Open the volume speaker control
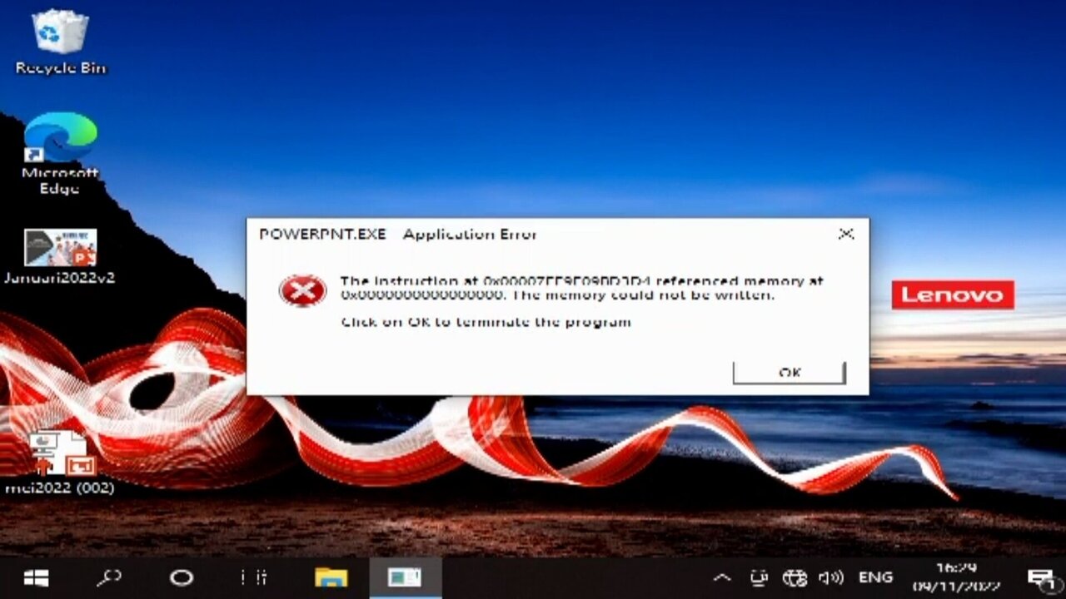The width and height of the screenshot is (1066, 599). tap(831, 577)
